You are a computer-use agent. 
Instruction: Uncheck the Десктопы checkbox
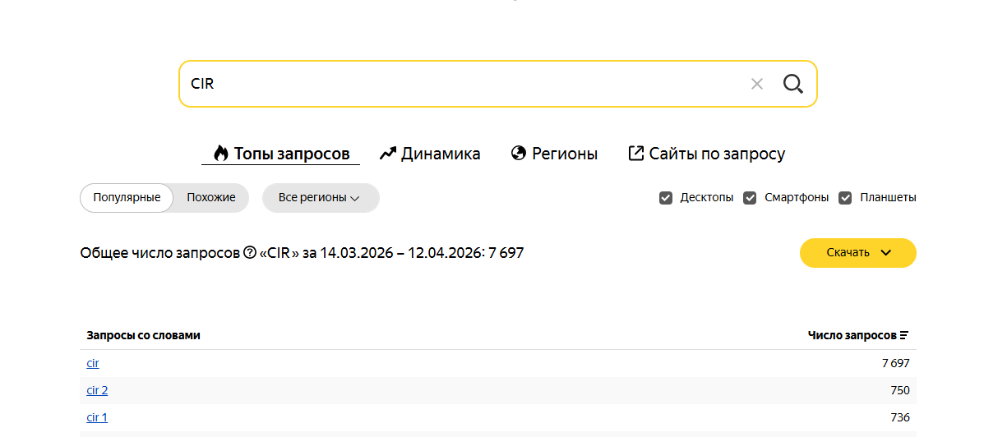tap(666, 198)
